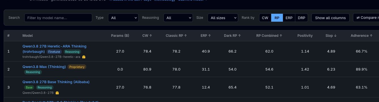This screenshot has width=379, height=102.
Task: Rank by DRP toggle option
Action: 302,18
